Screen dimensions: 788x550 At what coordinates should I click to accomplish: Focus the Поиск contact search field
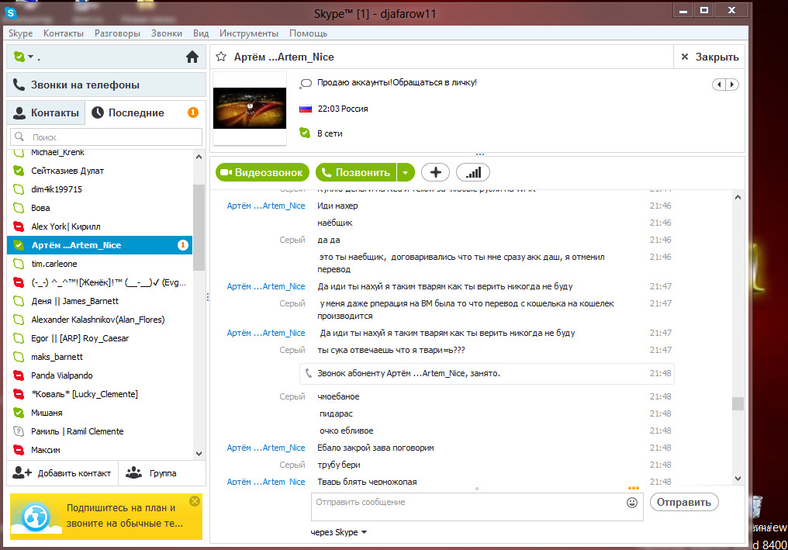coord(106,137)
